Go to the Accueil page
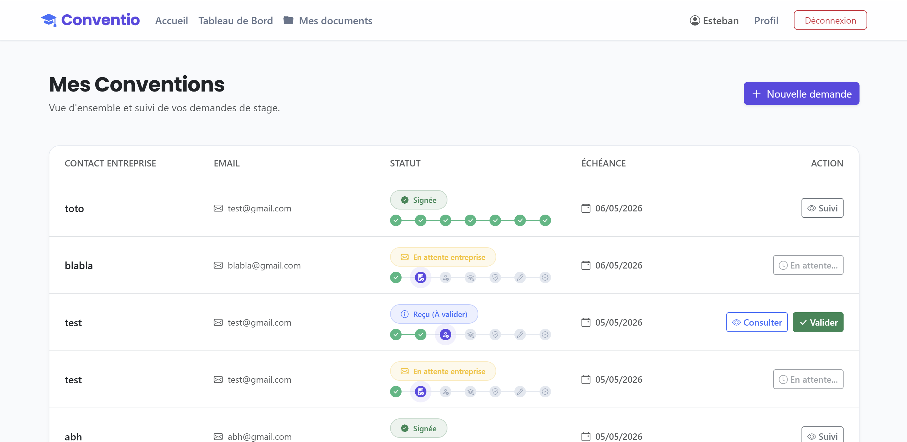Screen dimensions: 907x442 click(x=171, y=20)
